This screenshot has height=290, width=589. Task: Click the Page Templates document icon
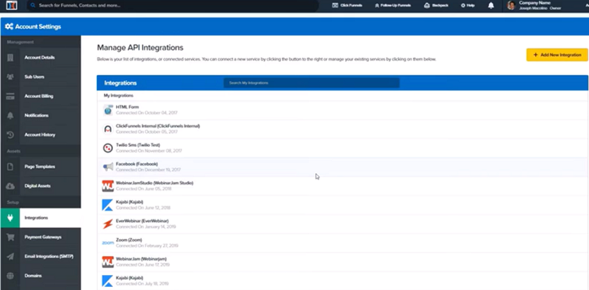10,167
